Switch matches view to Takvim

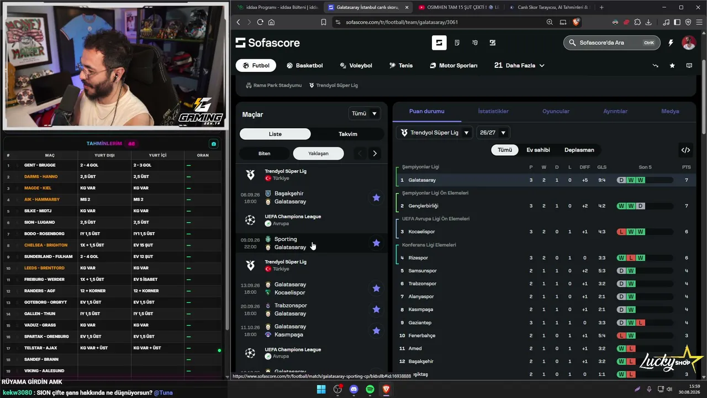348,134
